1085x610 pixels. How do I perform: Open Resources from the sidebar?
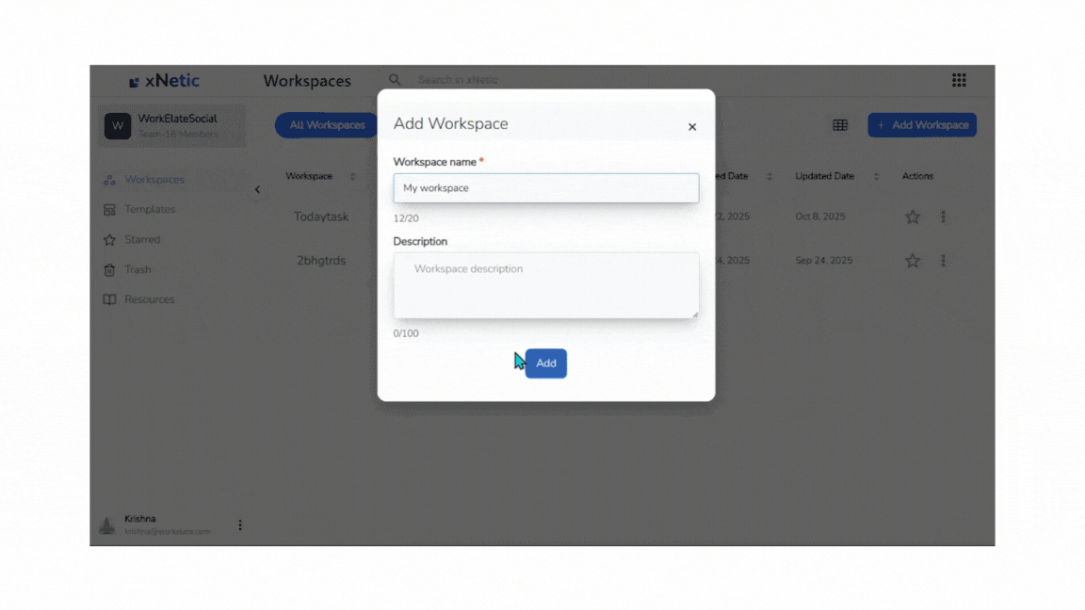(x=149, y=299)
